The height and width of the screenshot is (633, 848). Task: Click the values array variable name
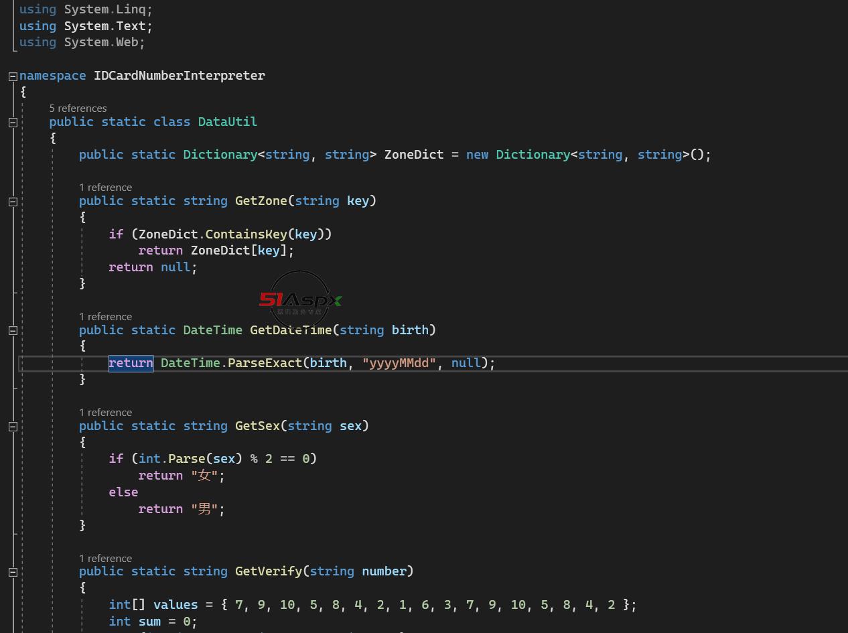click(x=175, y=605)
